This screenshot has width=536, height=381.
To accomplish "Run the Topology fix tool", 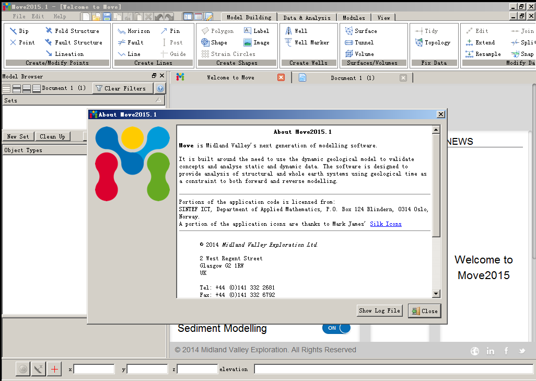I will coord(433,42).
